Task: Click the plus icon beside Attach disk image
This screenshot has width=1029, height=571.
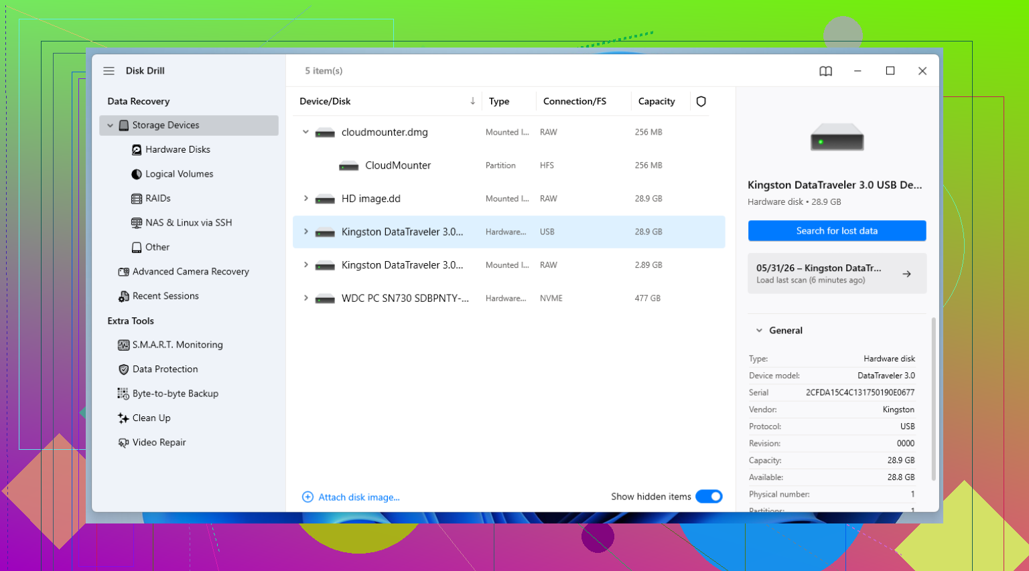Action: coord(307,497)
